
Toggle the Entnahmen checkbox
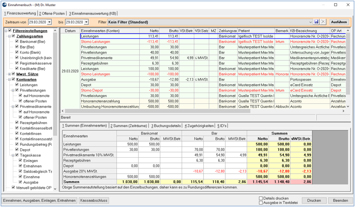21,166
